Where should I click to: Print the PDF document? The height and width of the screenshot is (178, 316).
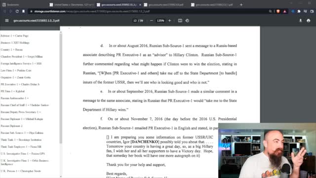tap(308, 21)
